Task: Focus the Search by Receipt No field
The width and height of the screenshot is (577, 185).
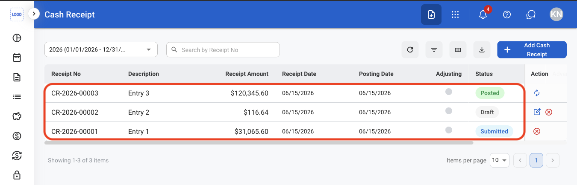Action: [223, 49]
